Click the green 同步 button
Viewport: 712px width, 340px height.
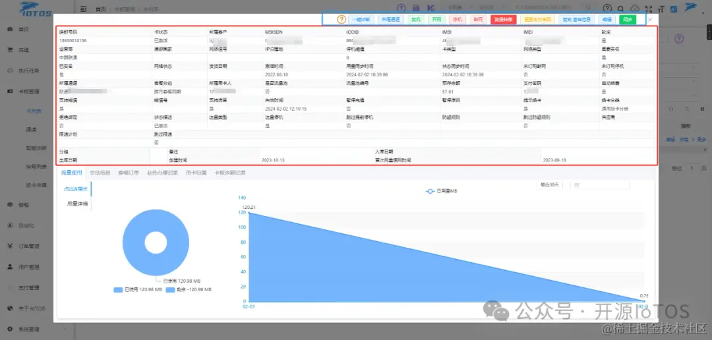point(628,20)
